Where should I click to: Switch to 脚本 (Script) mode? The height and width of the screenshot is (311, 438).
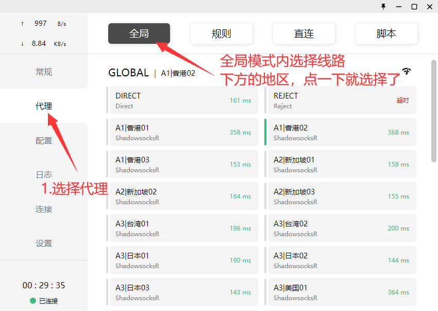coord(386,34)
